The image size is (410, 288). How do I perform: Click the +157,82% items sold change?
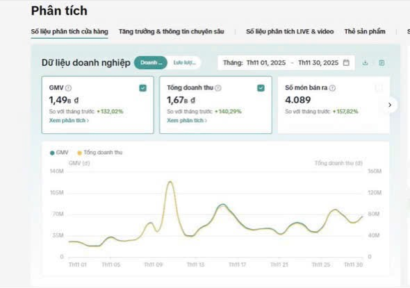345,112
